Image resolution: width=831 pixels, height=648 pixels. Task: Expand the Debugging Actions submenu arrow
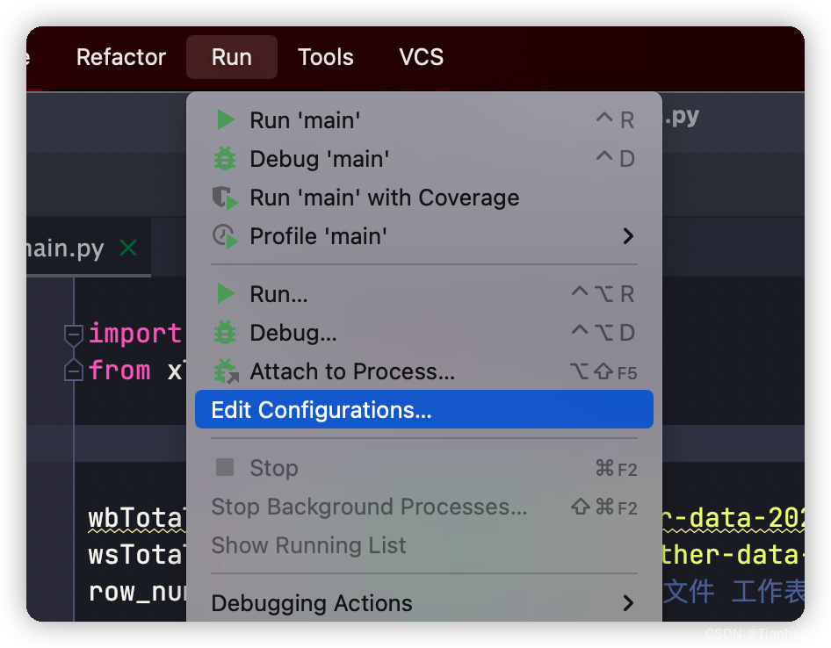click(x=628, y=603)
